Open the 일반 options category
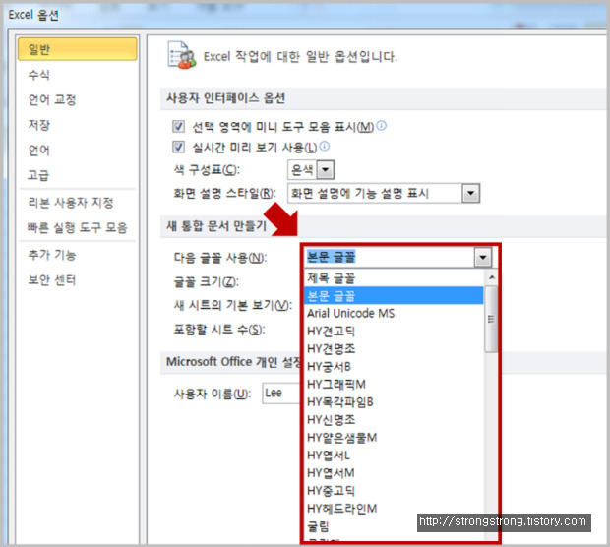This screenshot has width=610, height=547. pos(78,49)
